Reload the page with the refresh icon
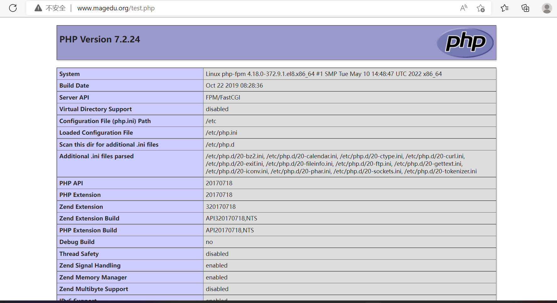 [13, 8]
